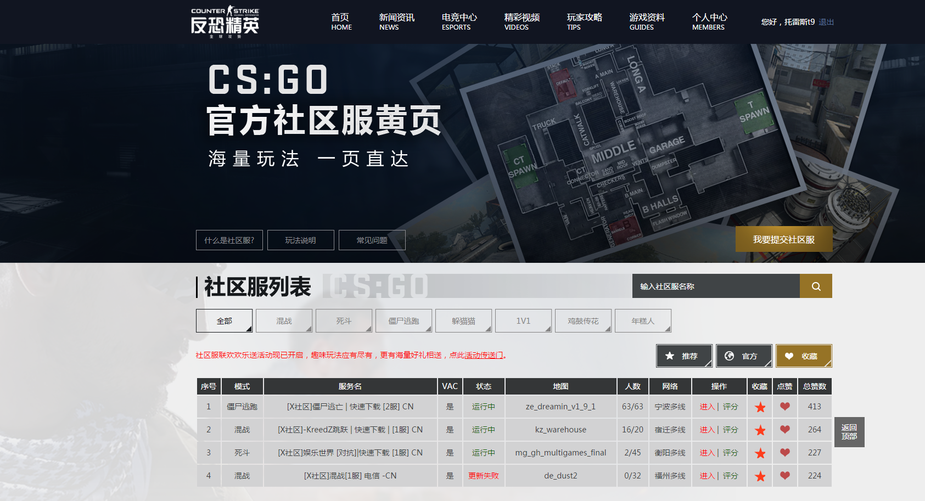Screen dimensions: 925x501
Task: Toggle the like heart for kz_warehouse server
Action: [784, 430]
